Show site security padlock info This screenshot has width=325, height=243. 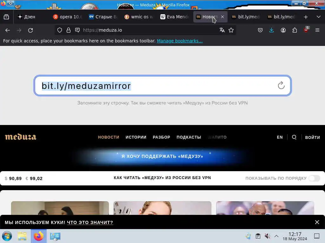[x=69, y=30]
